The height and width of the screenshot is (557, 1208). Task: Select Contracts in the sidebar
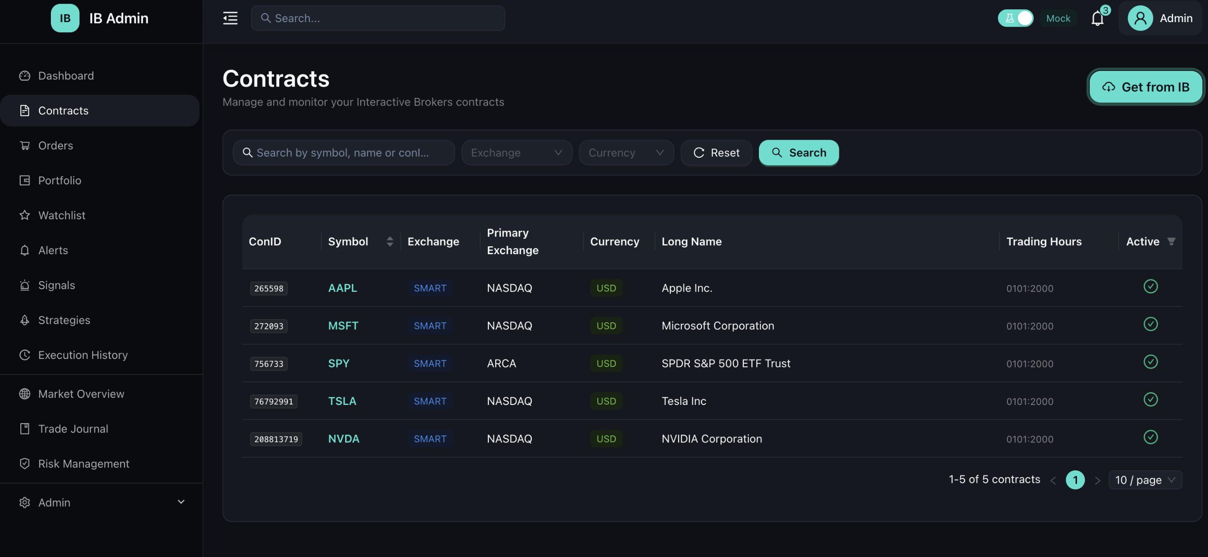[x=100, y=111]
